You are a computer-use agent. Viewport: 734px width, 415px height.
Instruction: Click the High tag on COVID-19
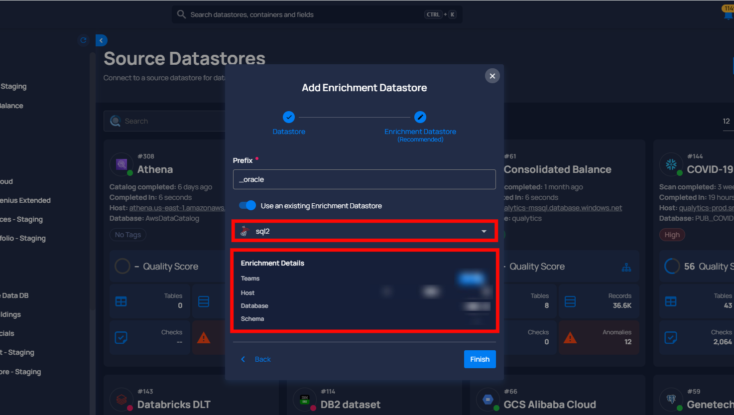pos(672,235)
